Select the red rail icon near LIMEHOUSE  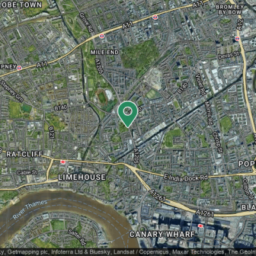point(63,162)
